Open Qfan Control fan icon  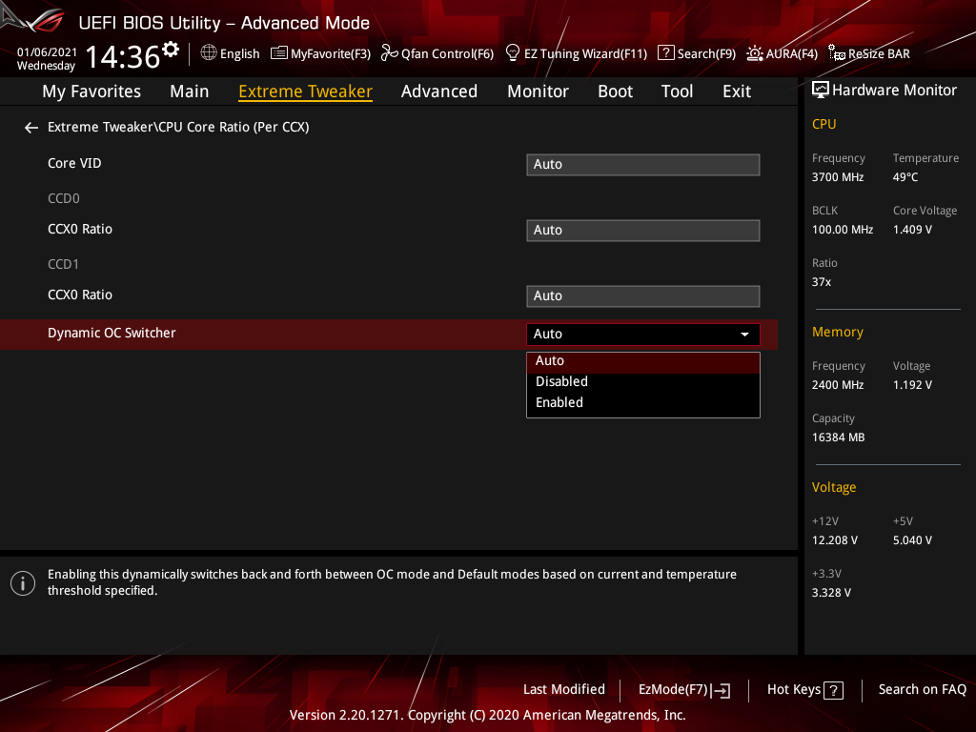pos(390,53)
